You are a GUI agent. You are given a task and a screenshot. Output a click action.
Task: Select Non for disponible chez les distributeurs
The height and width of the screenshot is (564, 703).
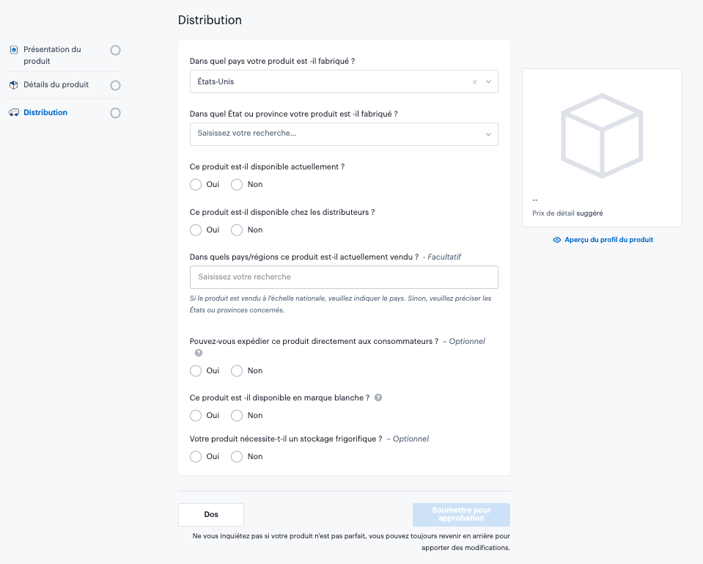pyautogui.click(x=237, y=230)
